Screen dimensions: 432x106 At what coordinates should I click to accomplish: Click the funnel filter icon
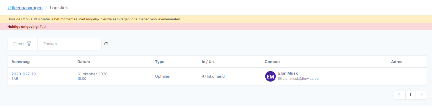pyautogui.click(x=29, y=44)
